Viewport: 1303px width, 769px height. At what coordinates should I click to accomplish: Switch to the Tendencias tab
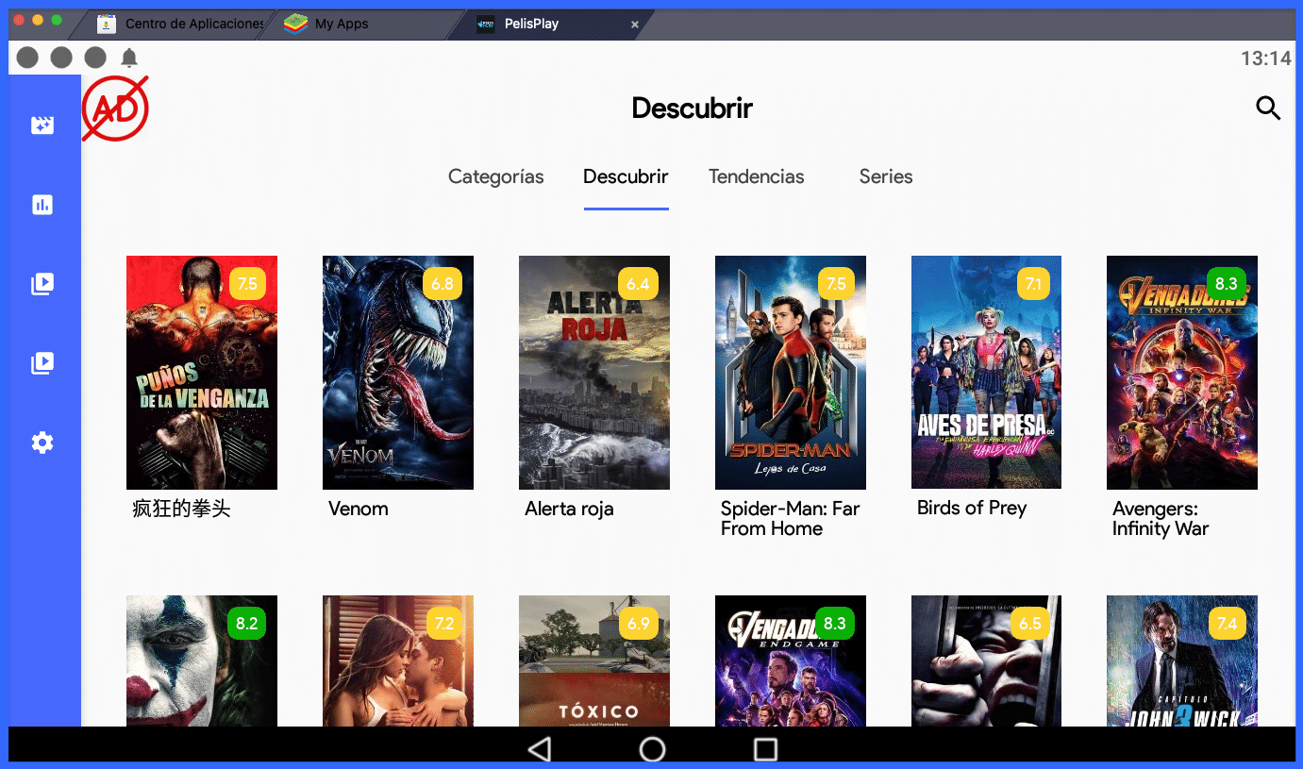click(756, 176)
